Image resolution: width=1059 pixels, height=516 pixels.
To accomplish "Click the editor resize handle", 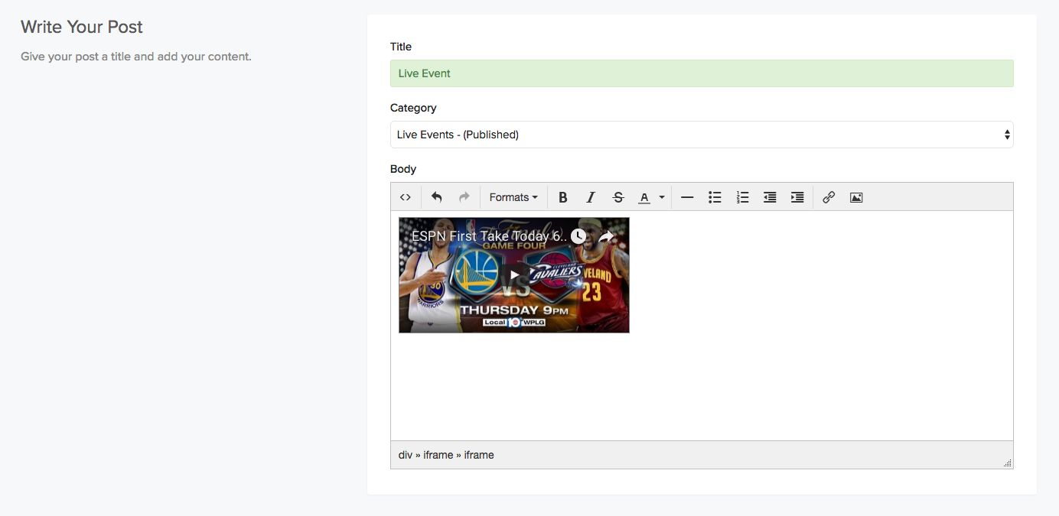I will (x=1007, y=462).
